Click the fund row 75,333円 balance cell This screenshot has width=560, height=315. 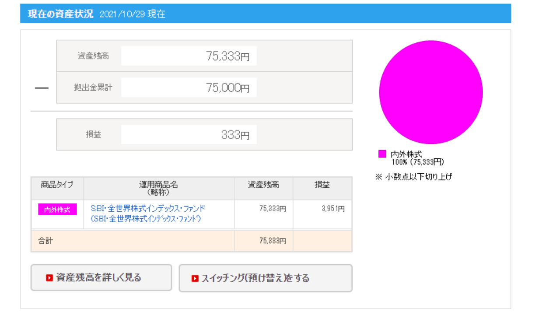pyautogui.click(x=263, y=214)
